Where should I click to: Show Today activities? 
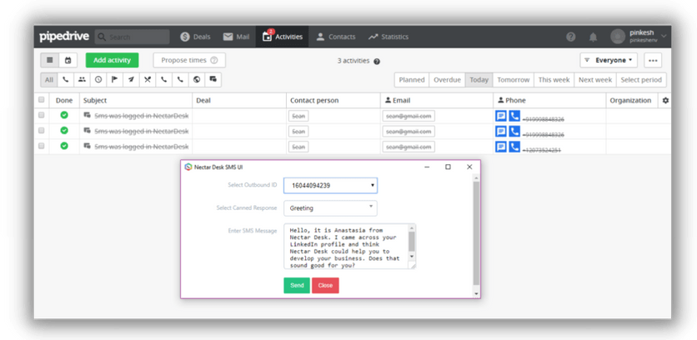pos(479,80)
